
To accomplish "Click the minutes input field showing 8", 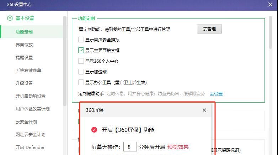I will [130, 147].
